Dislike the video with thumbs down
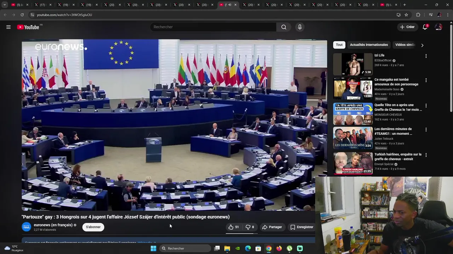 [x=250, y=227]
